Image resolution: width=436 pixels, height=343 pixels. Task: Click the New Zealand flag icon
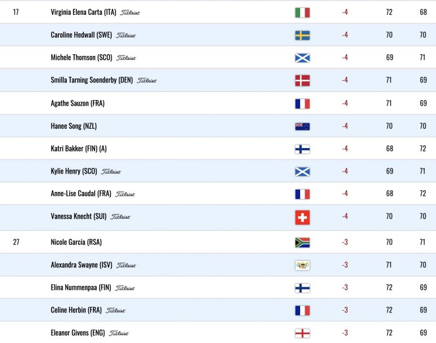coord(302,127)
